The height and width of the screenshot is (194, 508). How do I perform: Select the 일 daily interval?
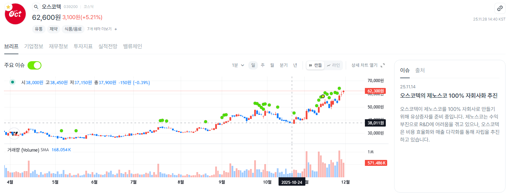[x=253, y=65]
